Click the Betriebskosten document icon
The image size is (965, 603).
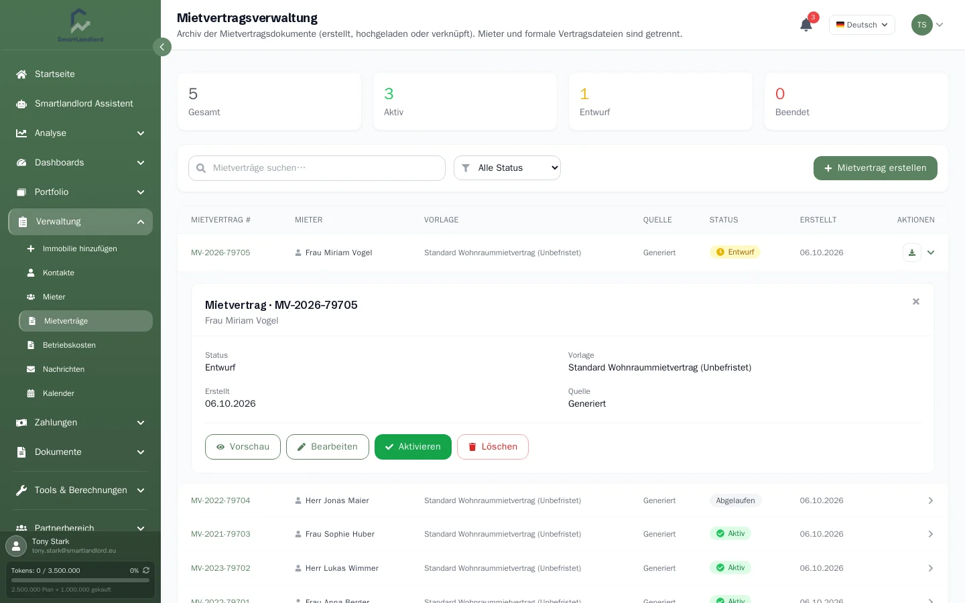point(31,345)
